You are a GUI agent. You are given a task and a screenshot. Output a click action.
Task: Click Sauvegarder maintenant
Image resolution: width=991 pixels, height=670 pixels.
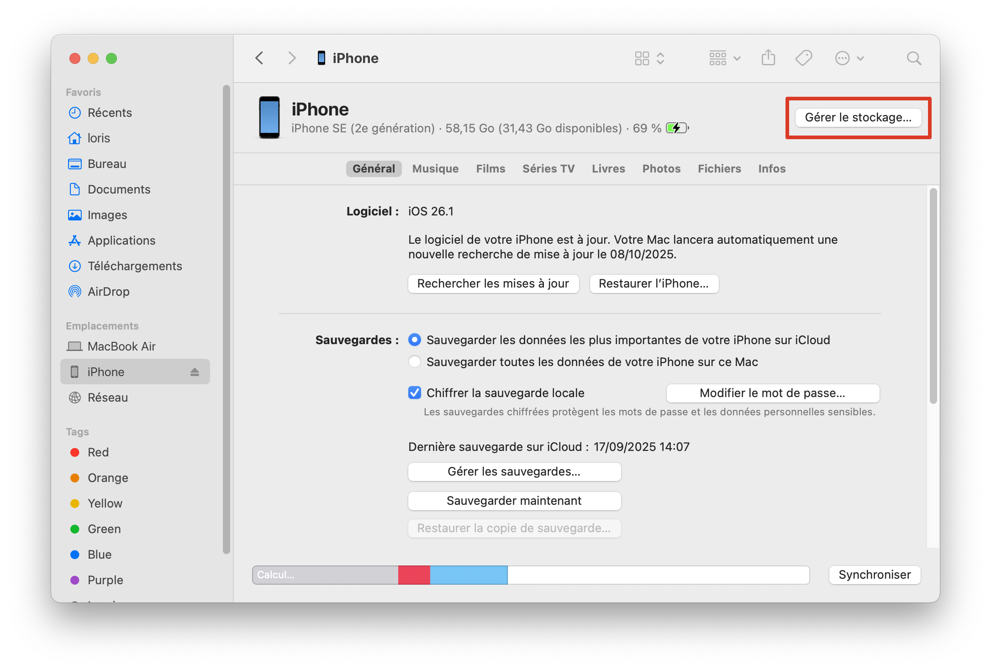(514, 501)
